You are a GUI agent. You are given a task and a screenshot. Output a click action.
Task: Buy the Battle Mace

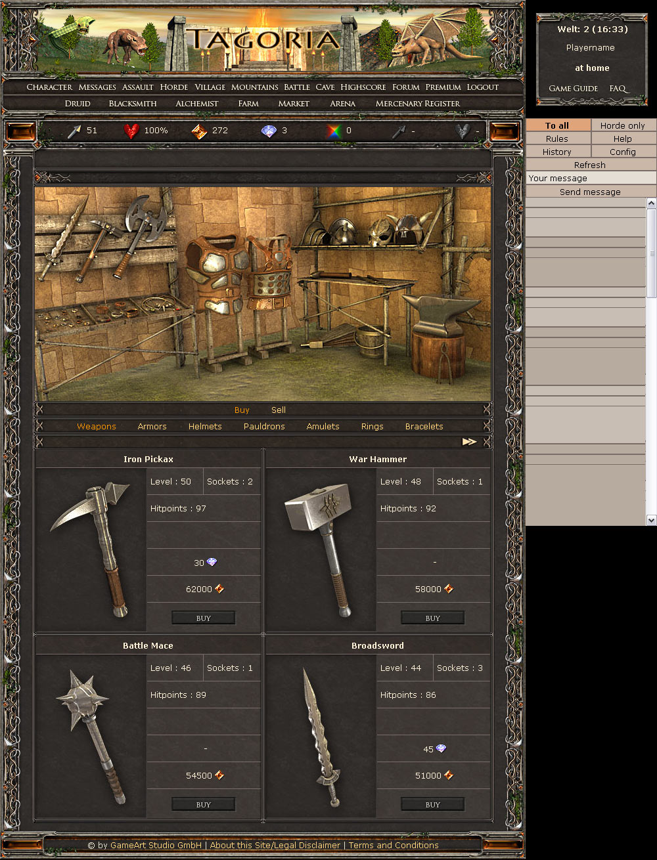(x=203, y=804)
